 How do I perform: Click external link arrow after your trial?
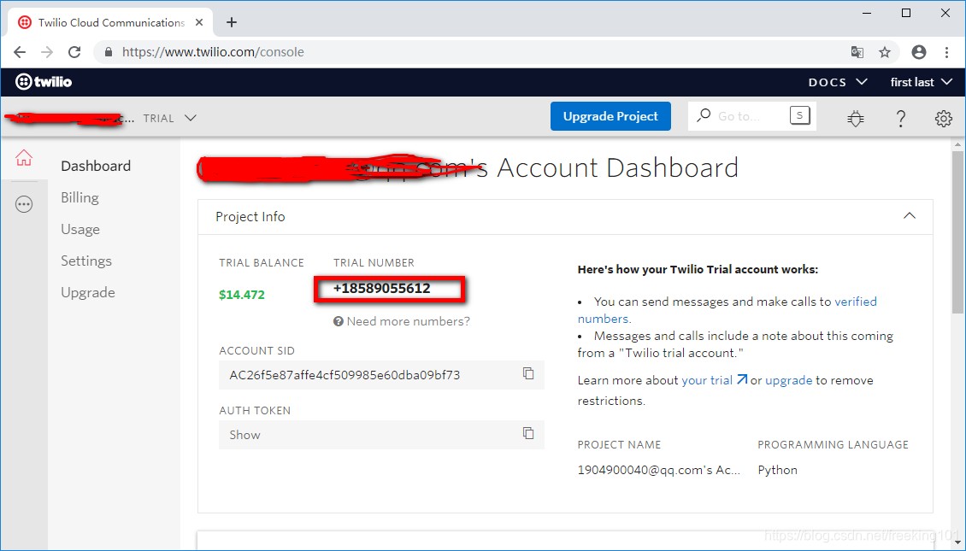coord(742,380)
